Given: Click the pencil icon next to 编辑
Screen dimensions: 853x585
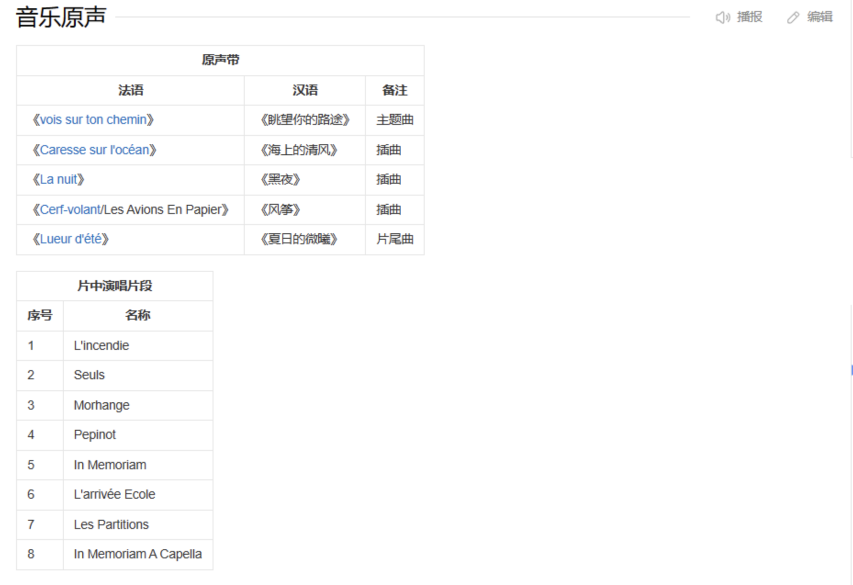Looking at the screenshot, I should click(793, 17).
